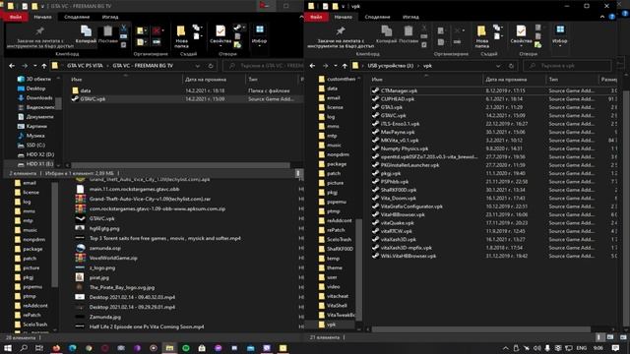Viewport: 630px width, 354px height.
Task: Click Свойства in the vpk window ribbon
Action: tap(521, 34)
